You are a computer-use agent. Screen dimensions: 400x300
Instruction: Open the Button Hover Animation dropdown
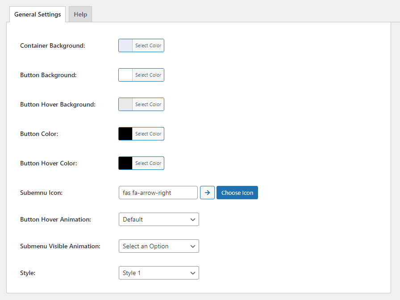point(158,219)
